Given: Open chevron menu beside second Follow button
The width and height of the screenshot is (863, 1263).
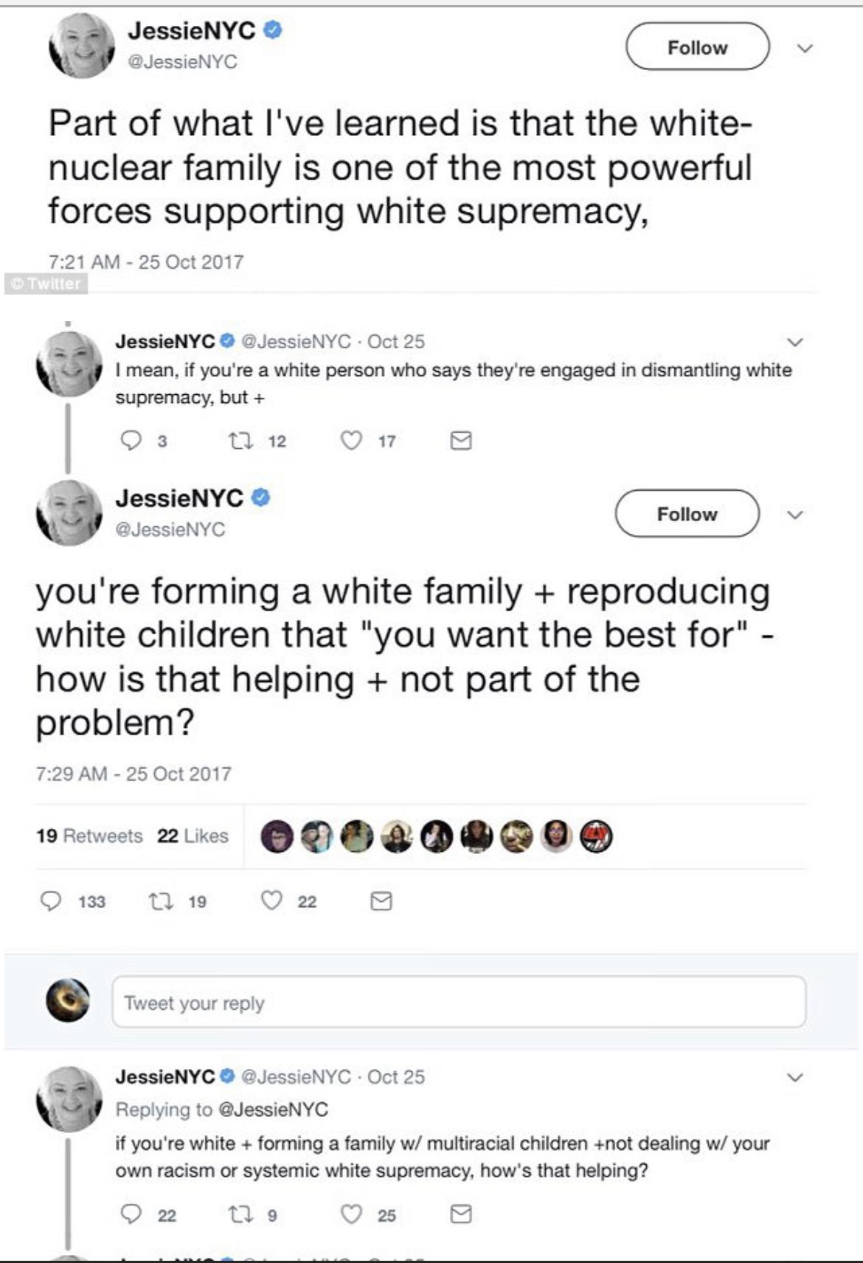Looking at the screenshot, I should pos(794,515).
